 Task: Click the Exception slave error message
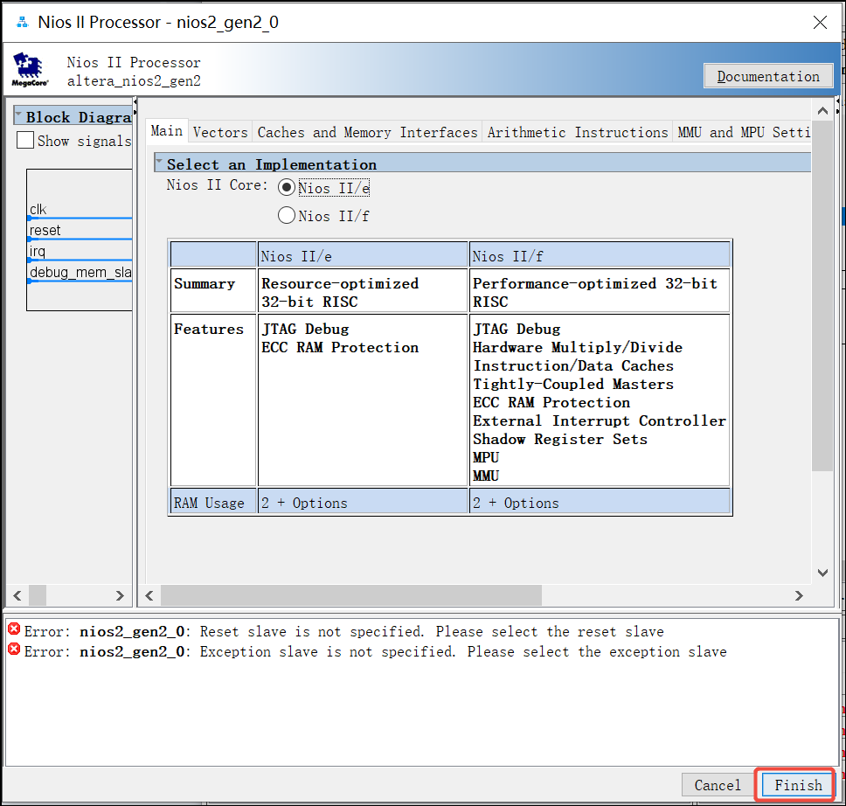tap(376, 651)
